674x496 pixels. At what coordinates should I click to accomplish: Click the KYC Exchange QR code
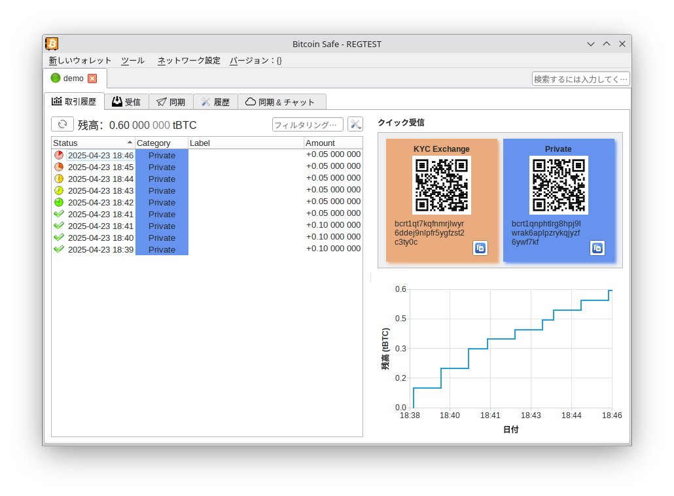pos(442,185)
